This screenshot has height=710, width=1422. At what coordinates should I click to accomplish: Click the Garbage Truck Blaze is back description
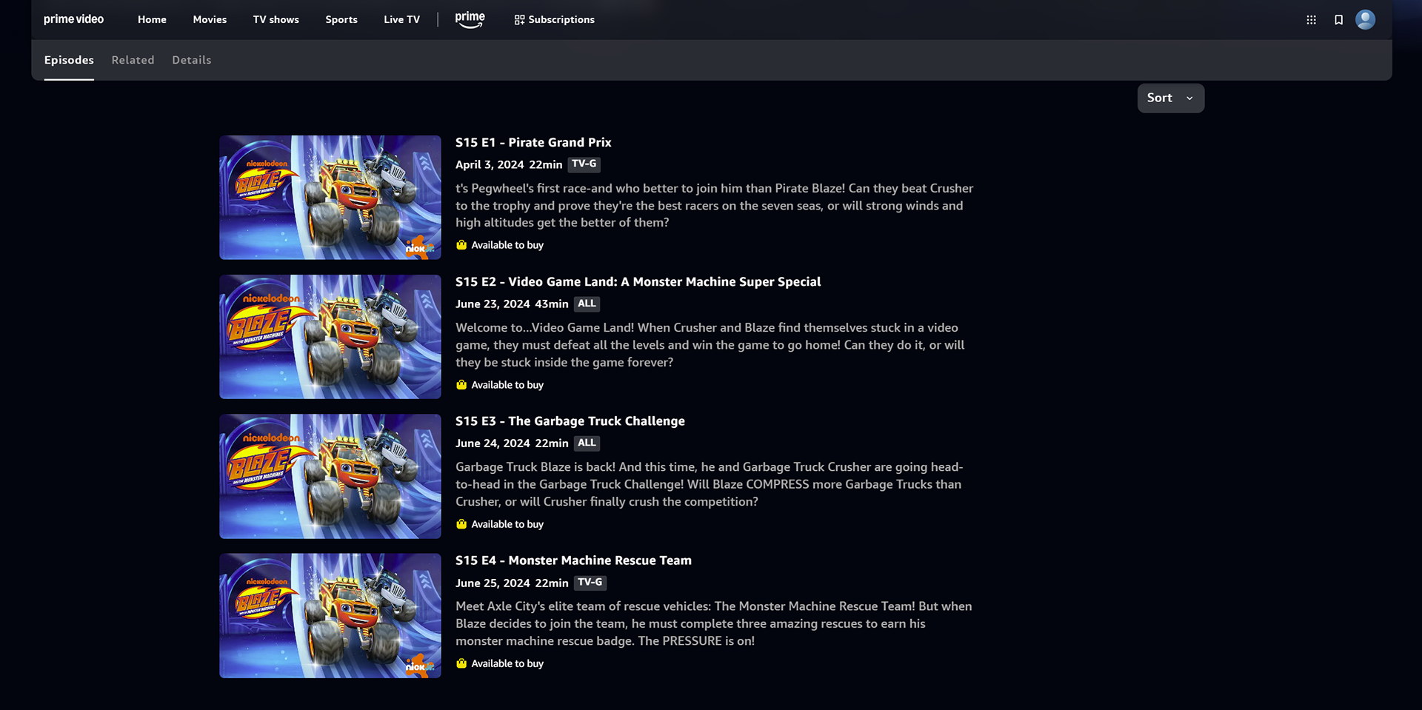click(710, 484)
